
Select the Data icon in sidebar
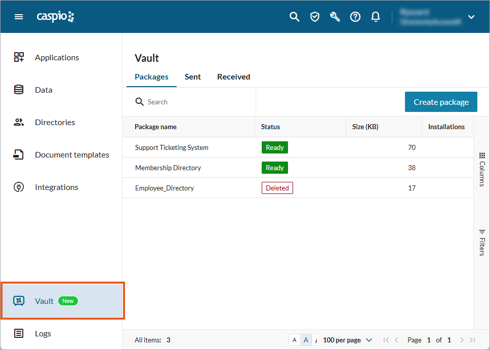(19, 90)
